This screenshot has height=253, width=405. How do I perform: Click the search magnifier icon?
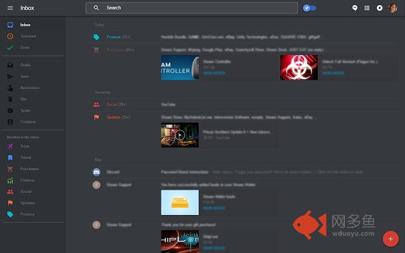(x=96, y=8)
